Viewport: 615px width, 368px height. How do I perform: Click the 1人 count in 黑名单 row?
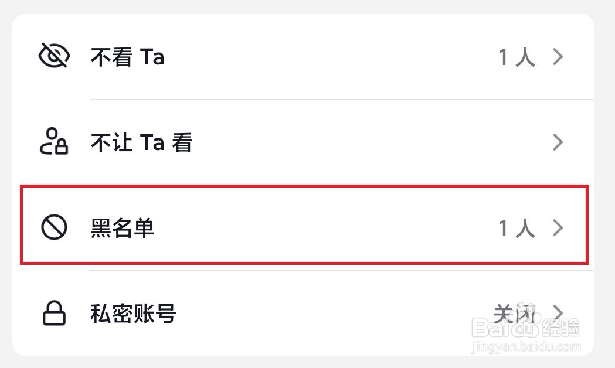(517, 228)
